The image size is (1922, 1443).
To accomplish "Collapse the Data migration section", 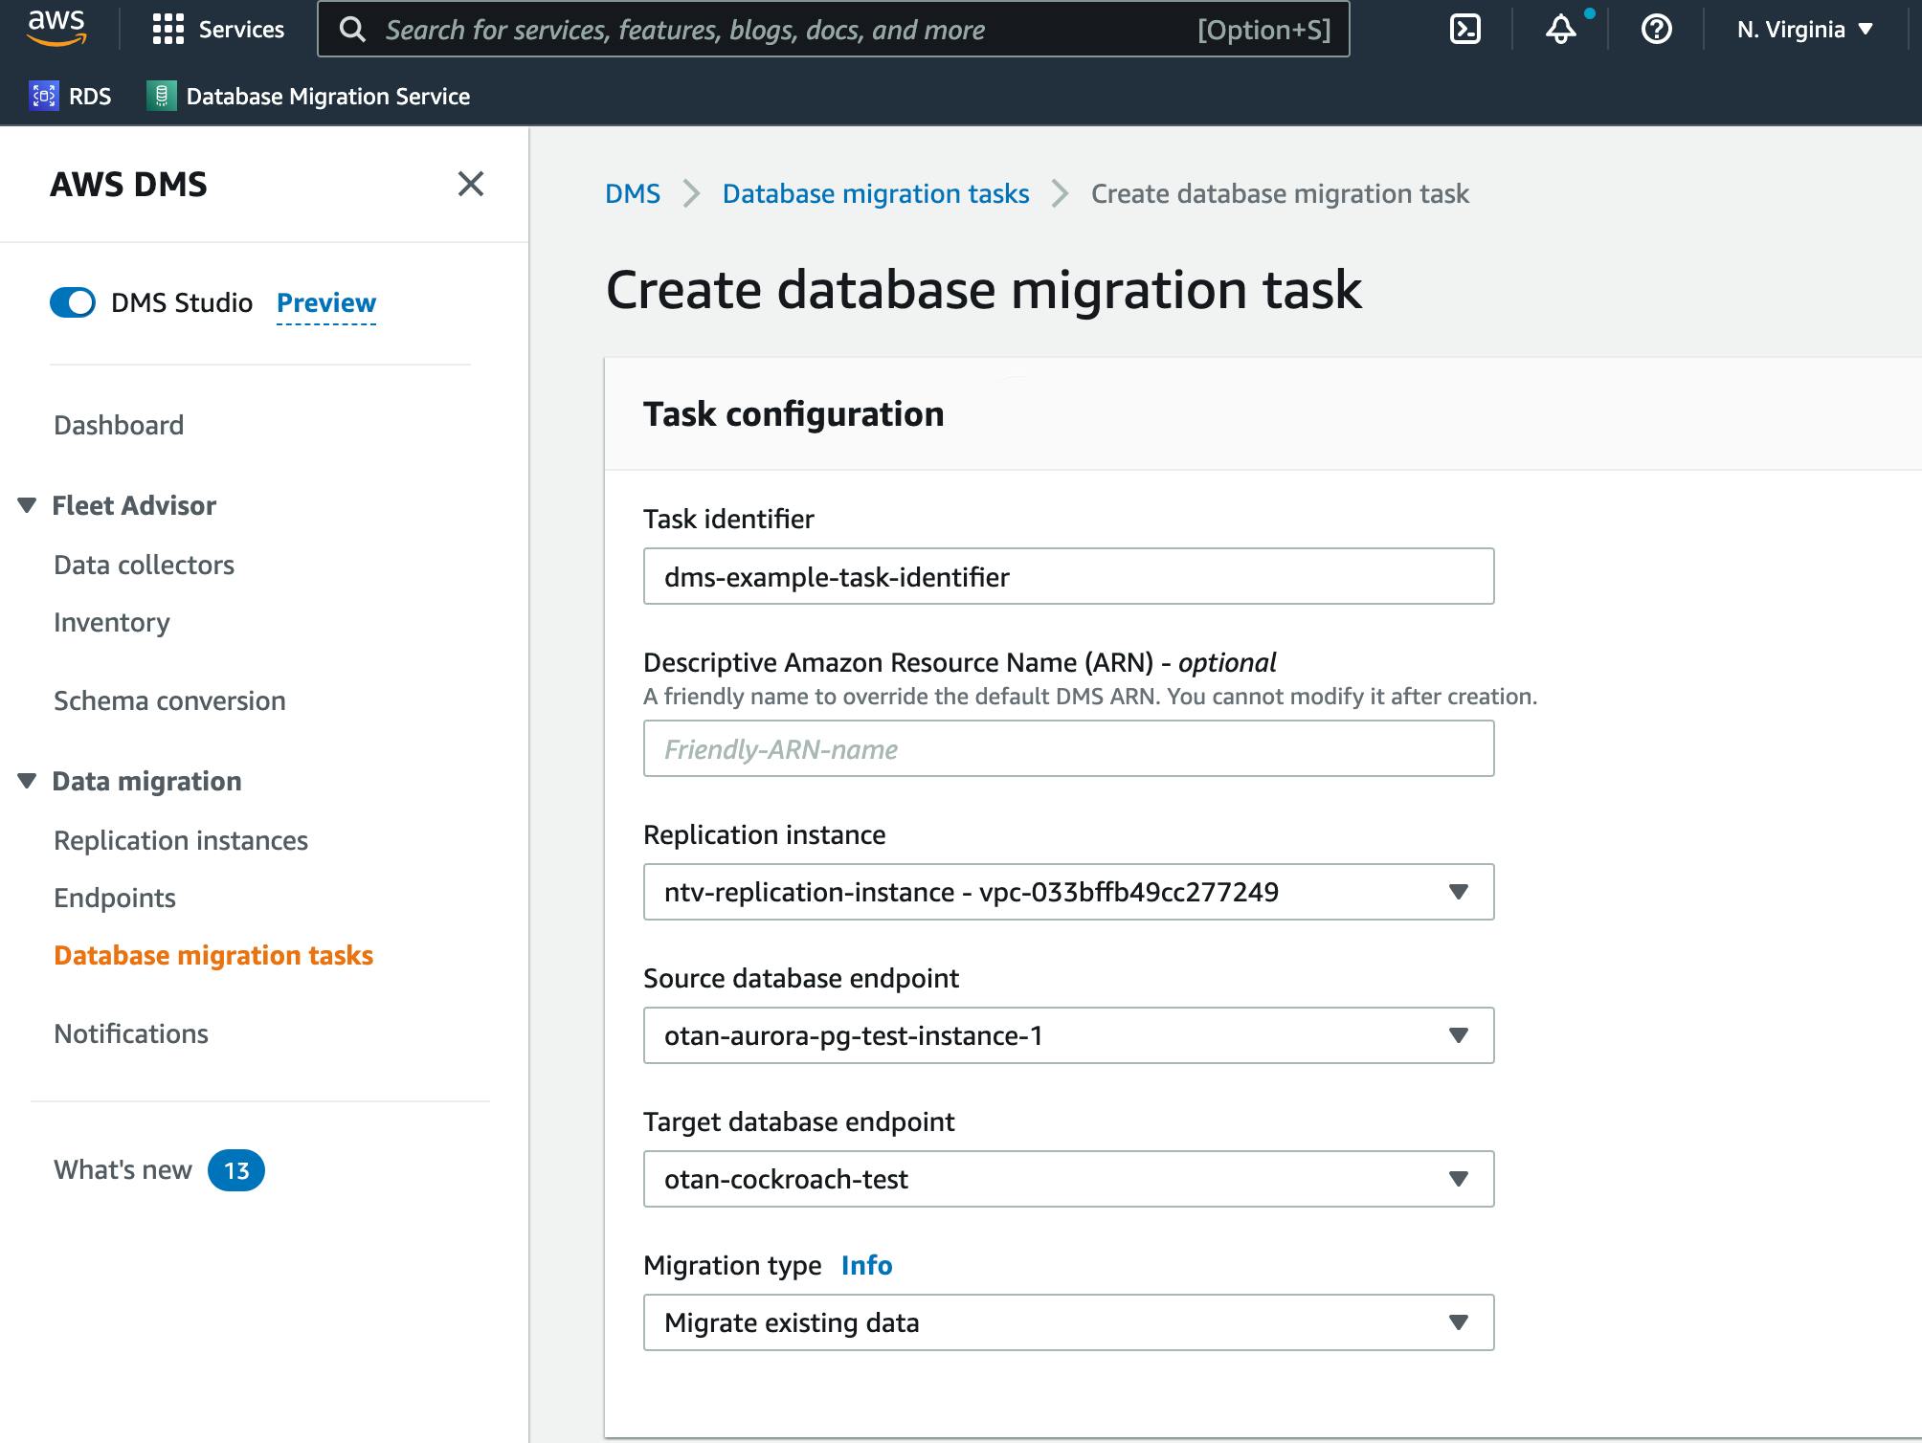I will point(26,781).
